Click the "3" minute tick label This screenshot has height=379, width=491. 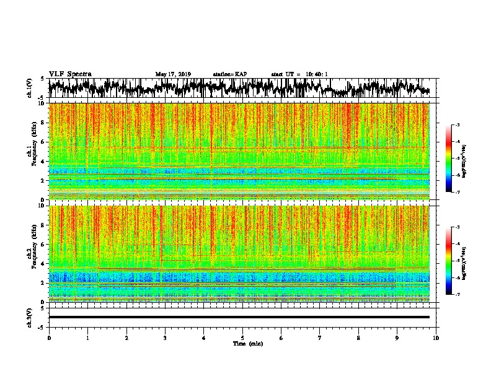tap(165, 338)
